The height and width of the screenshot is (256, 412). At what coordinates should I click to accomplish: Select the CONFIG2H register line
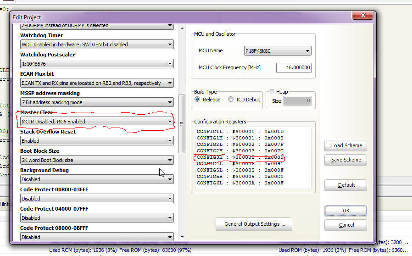[240, 151]
